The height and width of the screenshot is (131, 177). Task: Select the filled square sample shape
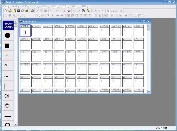(x=7, y=46)
